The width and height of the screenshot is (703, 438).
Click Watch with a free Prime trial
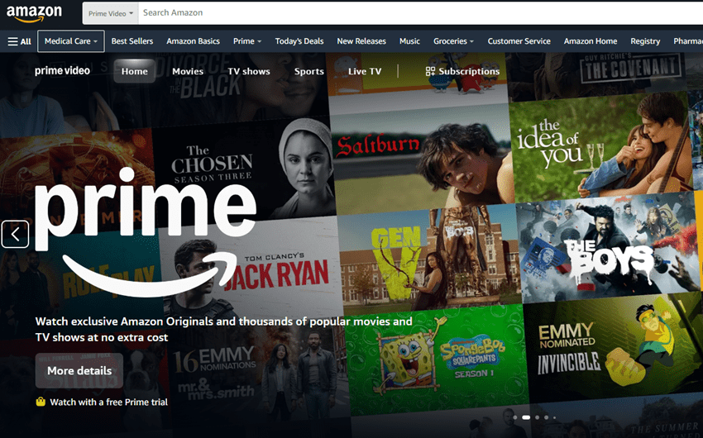click(x=108, y=402)
